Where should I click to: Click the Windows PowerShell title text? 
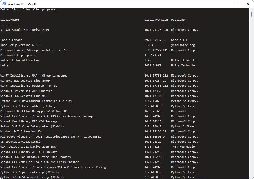[x=22, y=4]
